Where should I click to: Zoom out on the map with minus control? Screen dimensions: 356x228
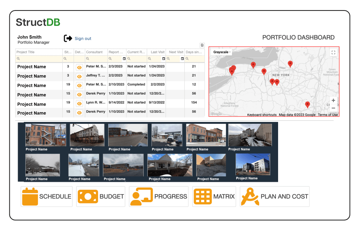333,108
